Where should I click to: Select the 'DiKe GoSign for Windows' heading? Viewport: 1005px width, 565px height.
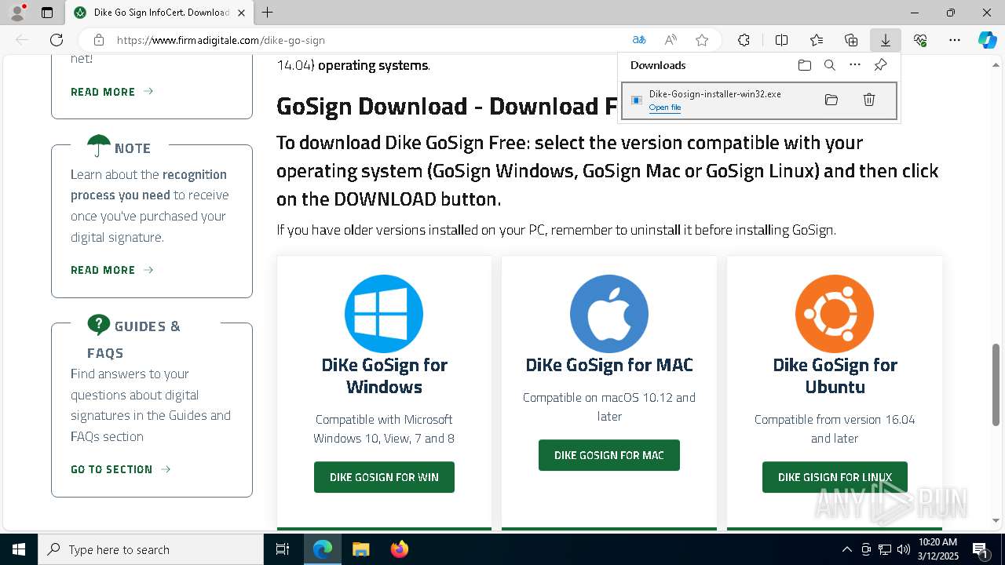(384, 376)
